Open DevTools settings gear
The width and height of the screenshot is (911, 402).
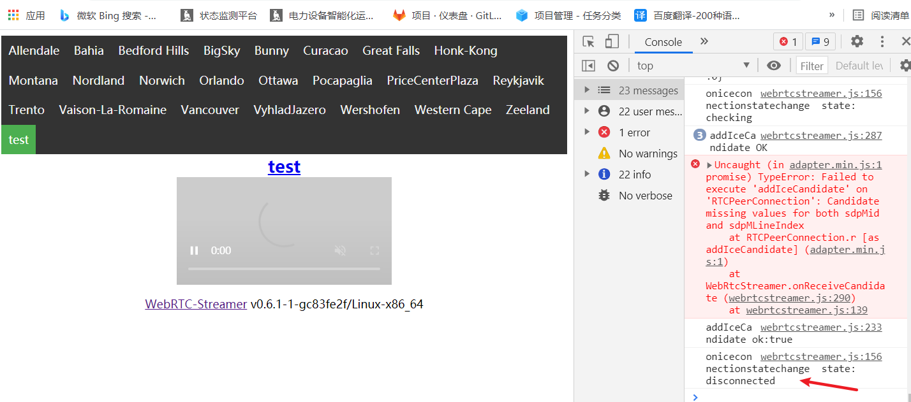point(857,41)
